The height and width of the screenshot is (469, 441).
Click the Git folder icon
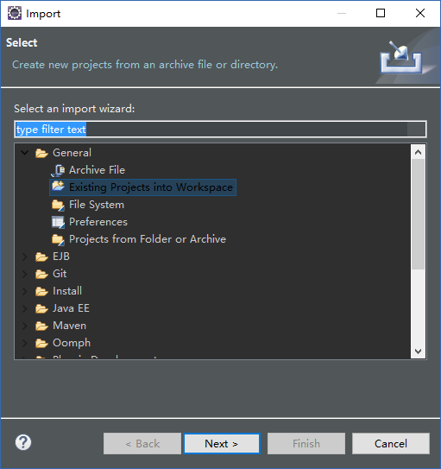[41, 275]
